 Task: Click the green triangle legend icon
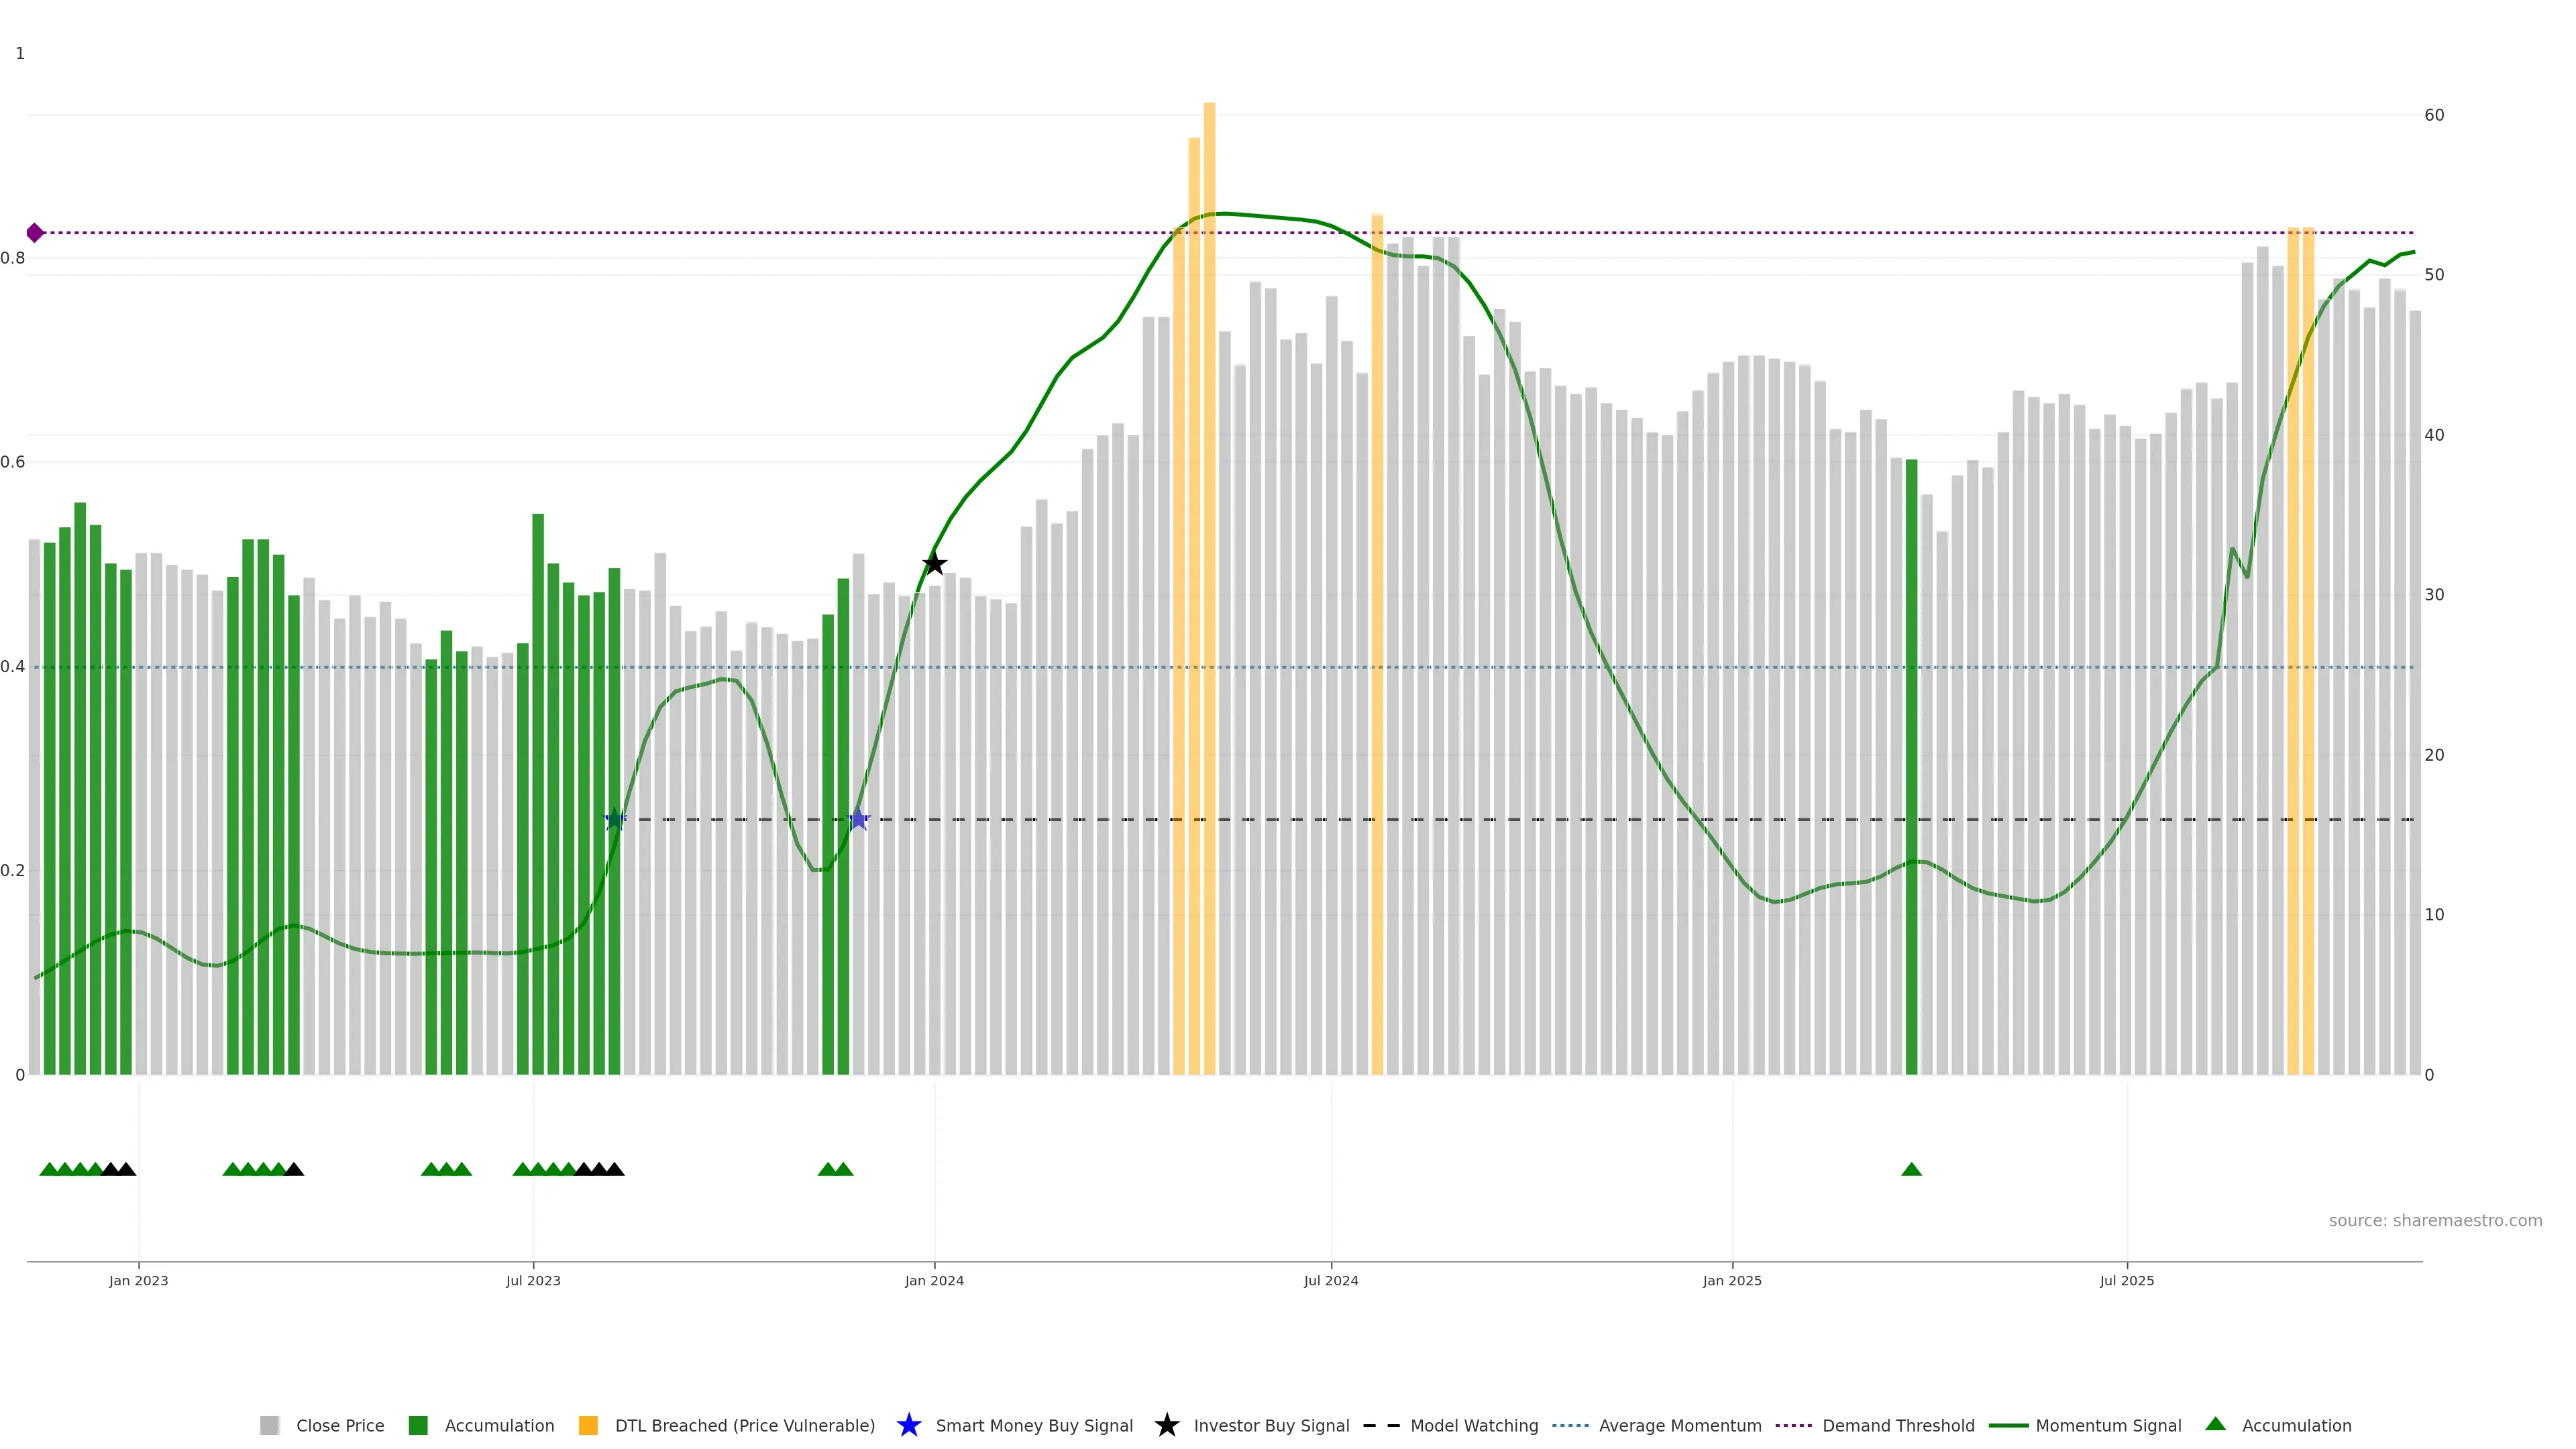[x=2215, y=1424]
